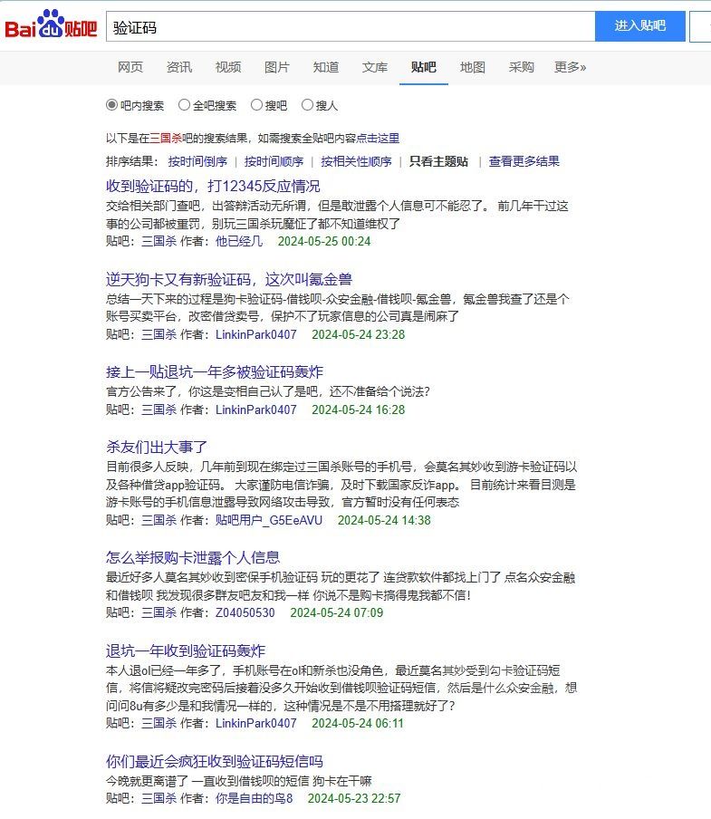Switch to the 图片 tab
Screen dimensions: 711x819
point(276,67)
